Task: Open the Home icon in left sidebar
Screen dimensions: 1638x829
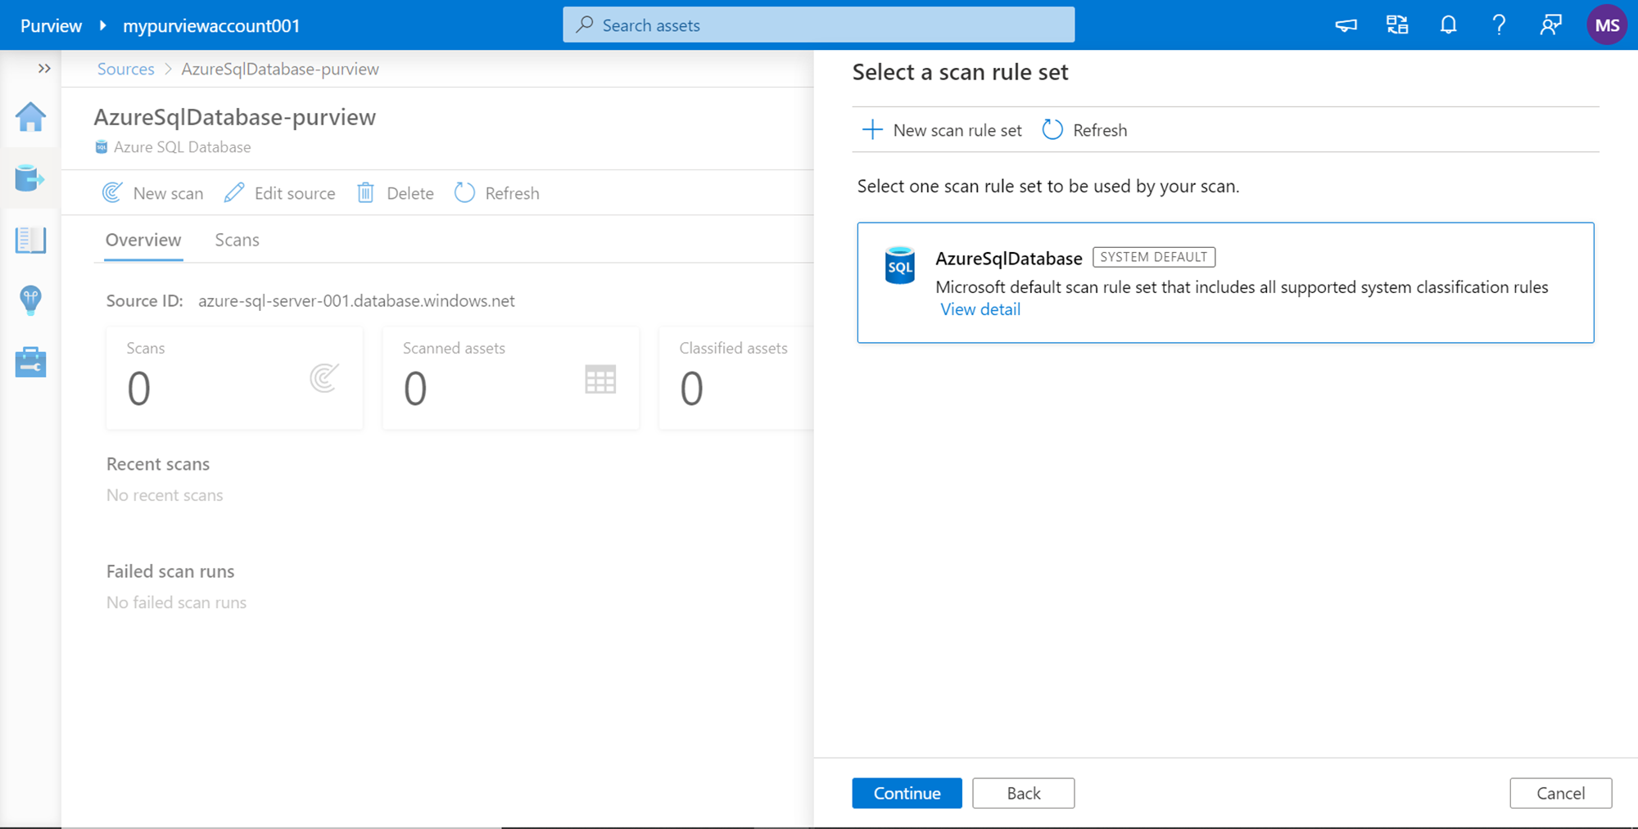Action: pos(30,117)
